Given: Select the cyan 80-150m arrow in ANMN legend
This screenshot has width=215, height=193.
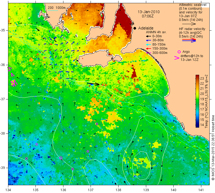Looking at the screenshot, I should [148, 44].
